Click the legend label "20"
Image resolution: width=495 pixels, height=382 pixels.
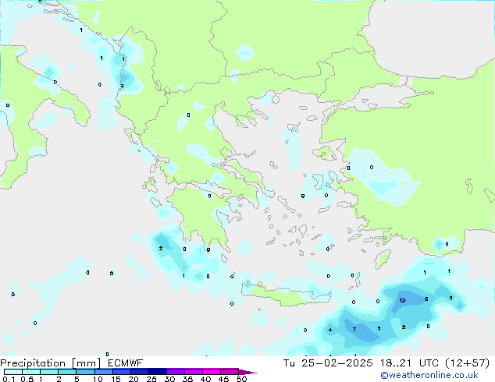134,379
